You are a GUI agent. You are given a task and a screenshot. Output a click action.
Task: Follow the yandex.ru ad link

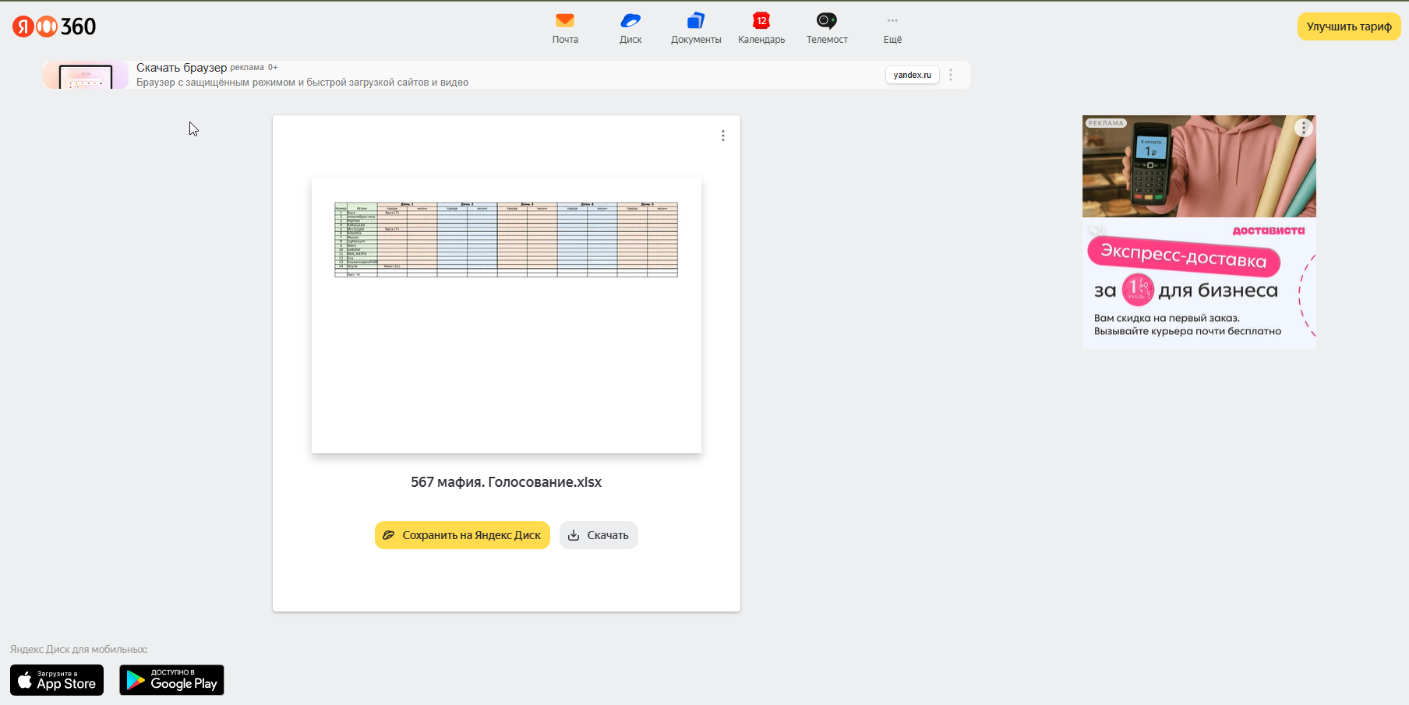coord(912,75)
